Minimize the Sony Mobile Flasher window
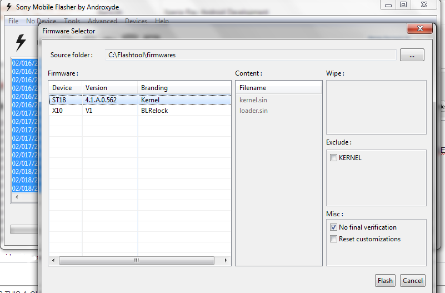 [388, 5]
